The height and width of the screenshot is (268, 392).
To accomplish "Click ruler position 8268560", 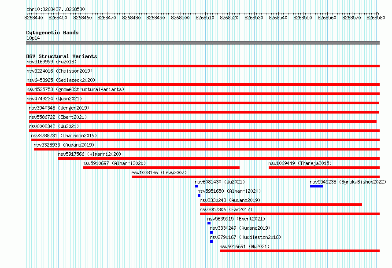I will pos(327,18).
